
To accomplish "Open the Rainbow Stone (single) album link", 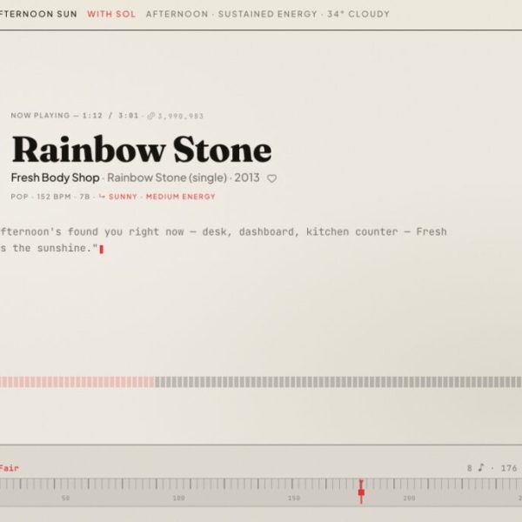I will pos(167,177).
